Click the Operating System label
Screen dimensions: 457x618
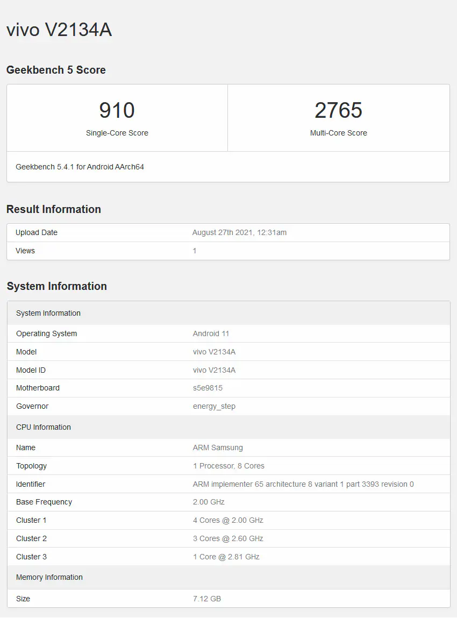click(x=46, y=333)
